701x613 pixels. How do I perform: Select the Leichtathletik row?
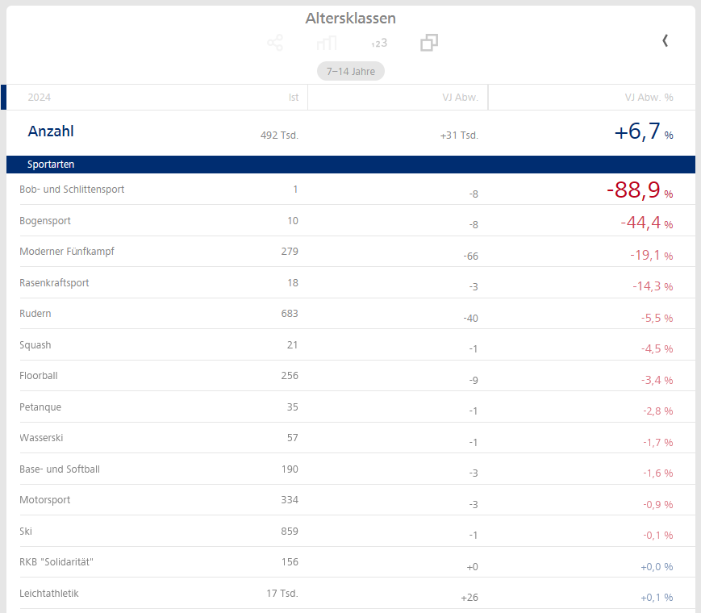point(49,594)
